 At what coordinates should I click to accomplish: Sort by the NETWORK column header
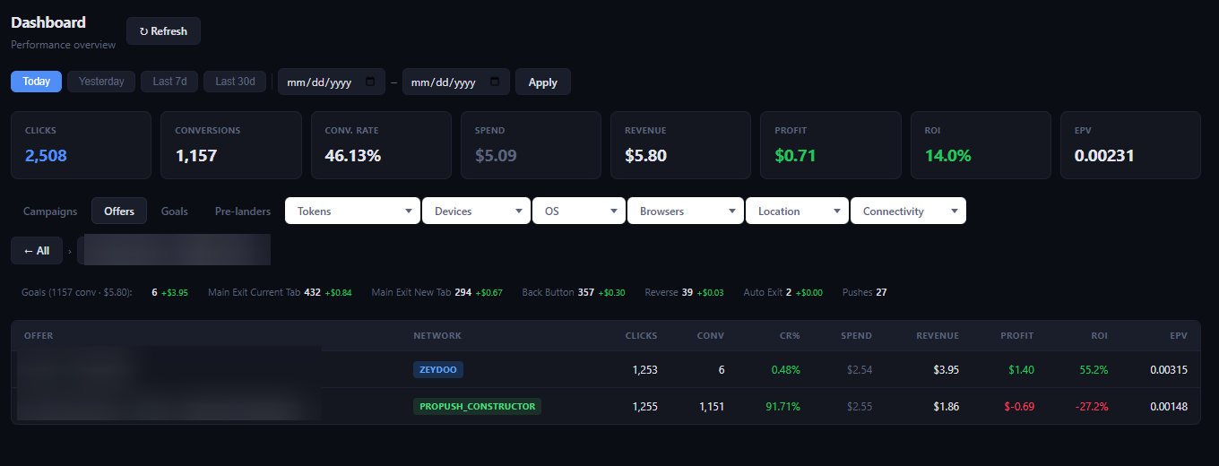437,336
